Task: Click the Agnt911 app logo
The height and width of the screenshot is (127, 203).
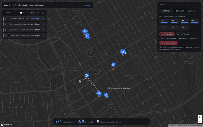Action: click(x=8, y=5)
